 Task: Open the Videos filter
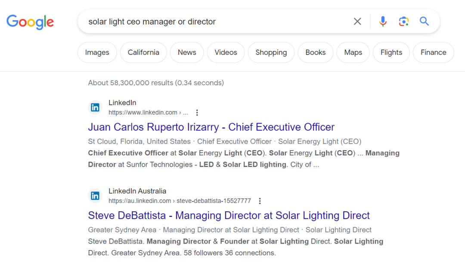point(226,53)
